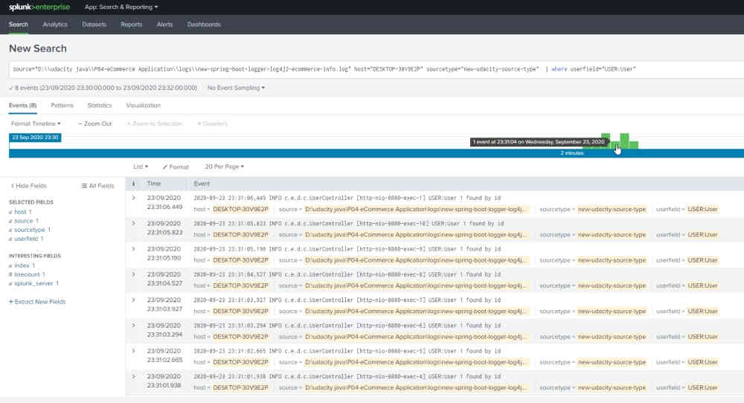Click Extract New Fields link
Screen dimensions: 744x403
[x=37, y=302]
